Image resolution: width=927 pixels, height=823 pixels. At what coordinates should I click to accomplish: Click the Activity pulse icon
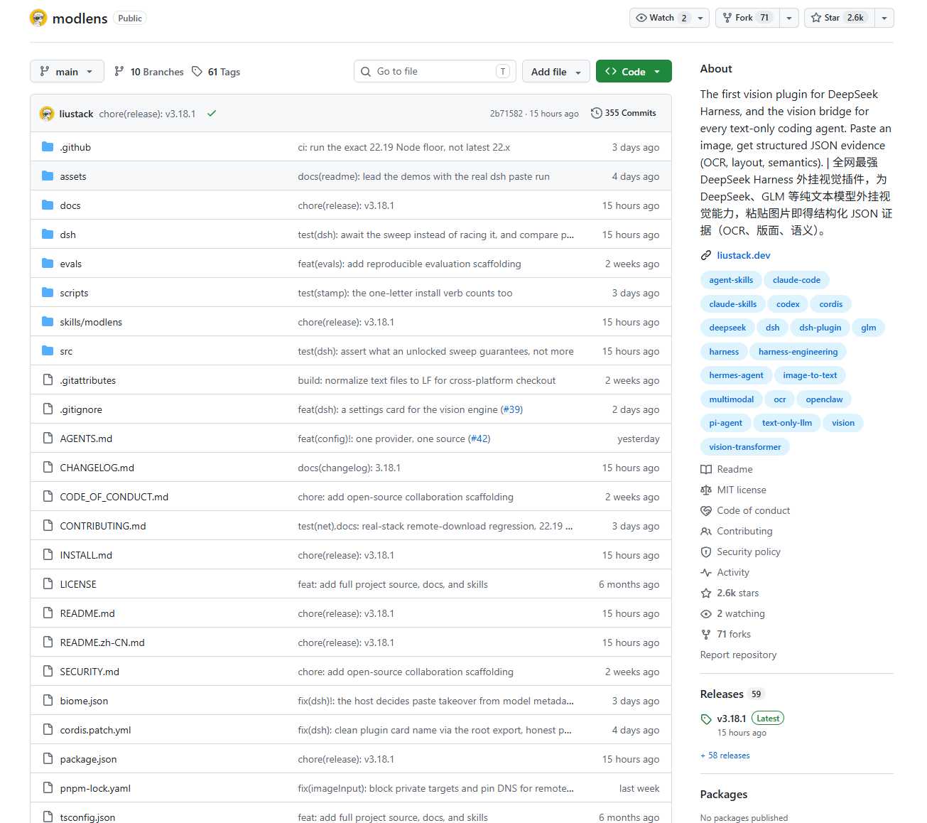click(x=706, y=572)
